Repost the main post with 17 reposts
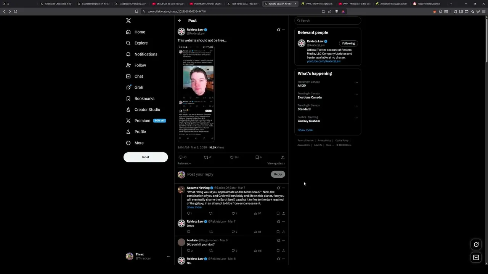Viewport: 488px width, 274px height. [207, 157]
